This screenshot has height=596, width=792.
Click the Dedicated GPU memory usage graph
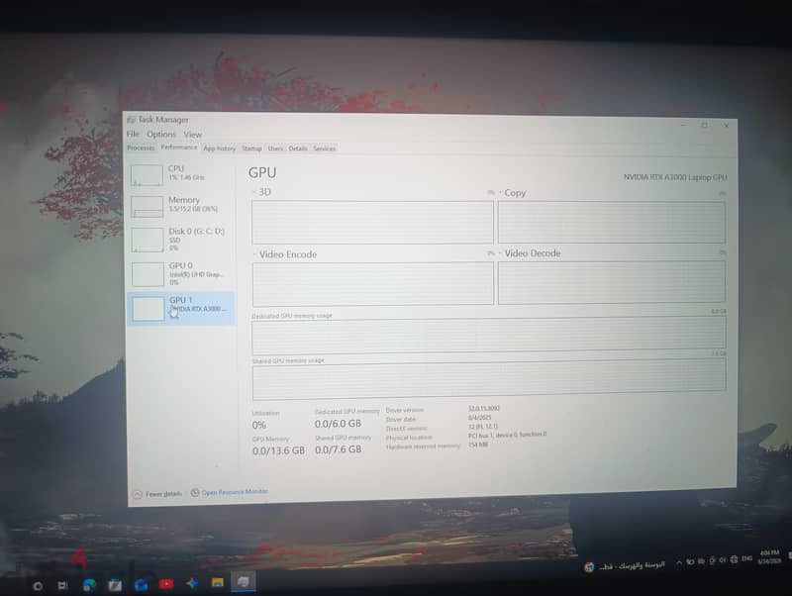click(x=489, y=336)
